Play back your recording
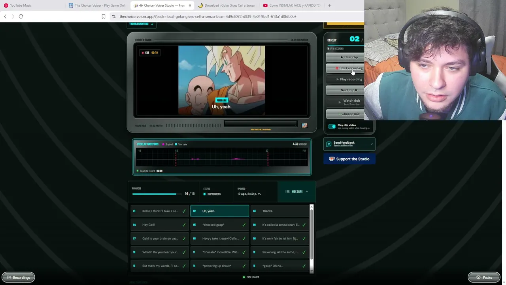 pos(345,79)
